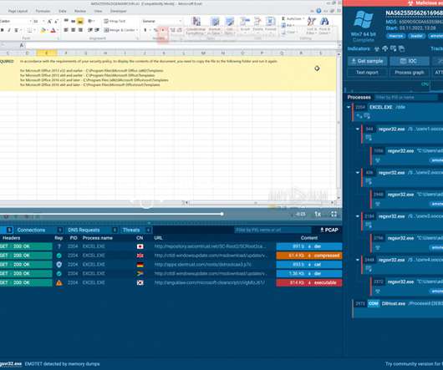Collapse regsvr32.exe process 2448 node

(x=358, y=260)
